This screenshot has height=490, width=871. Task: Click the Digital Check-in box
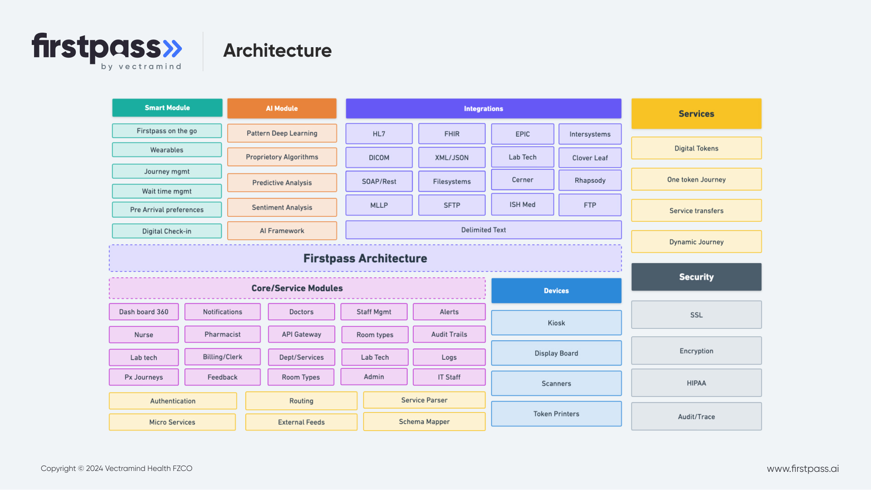click(166, 231)
